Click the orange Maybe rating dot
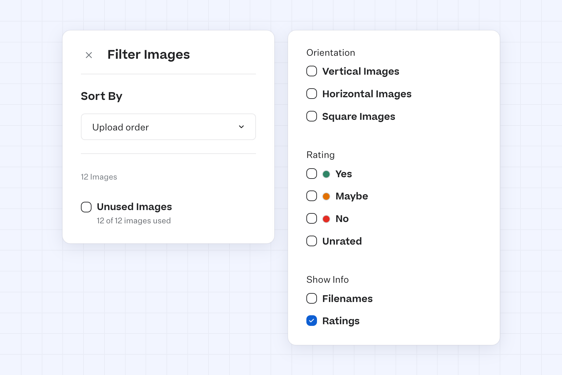The height and width of the screenshot is (375, 562). coord(326,196)
